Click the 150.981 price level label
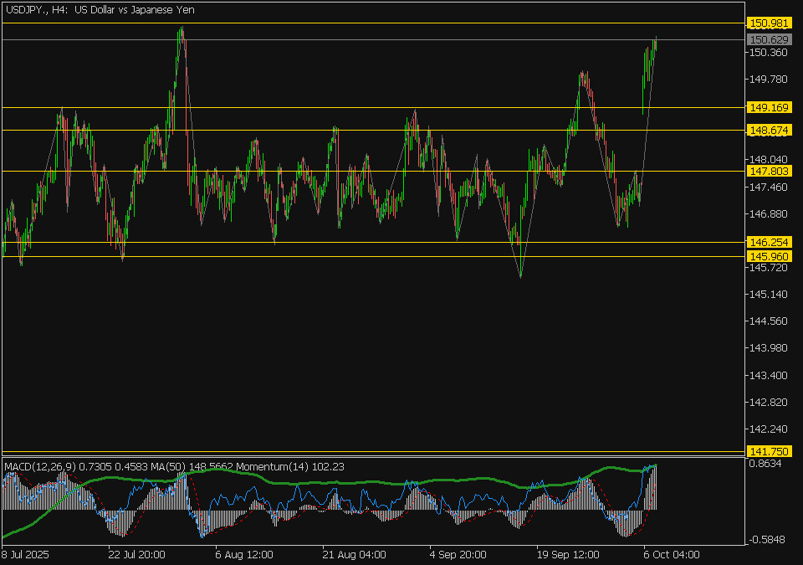This screenshot has height=565, width=803. 770,23
